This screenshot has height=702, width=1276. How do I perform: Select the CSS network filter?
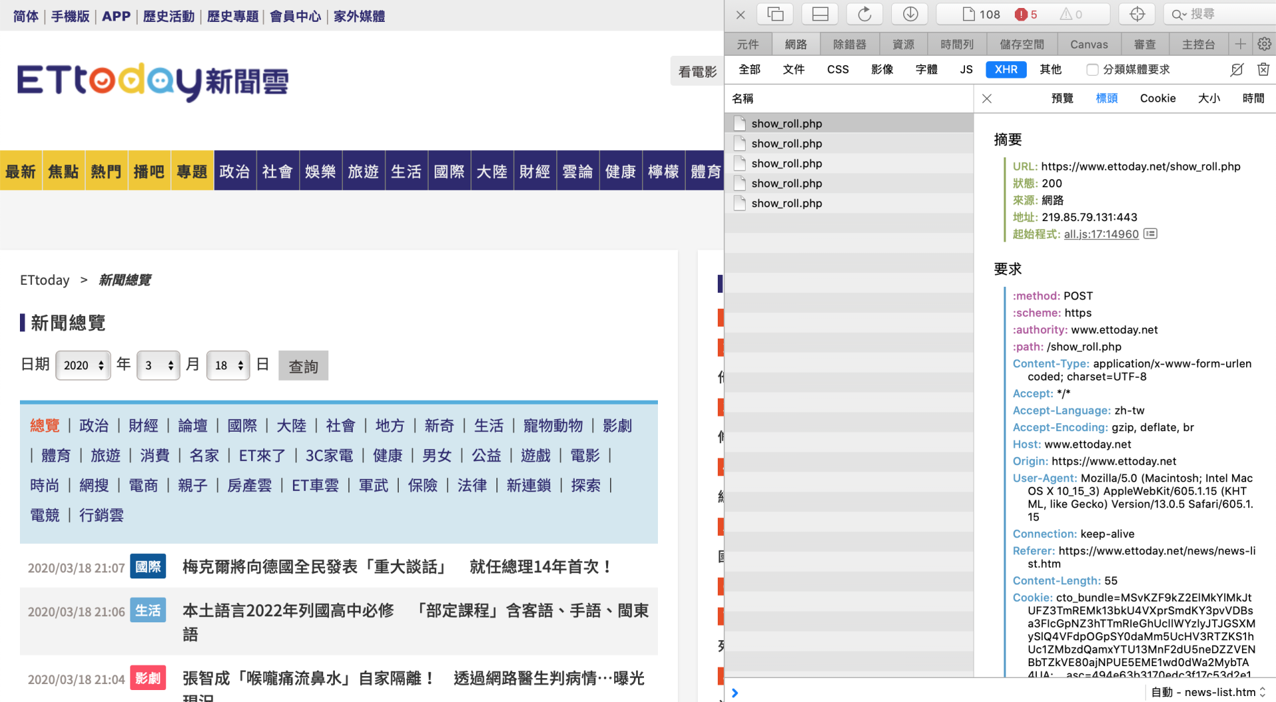coord(837,70)
